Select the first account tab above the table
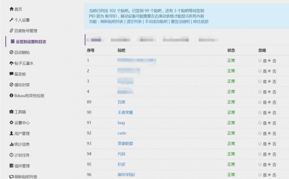The height and width of the screenshot is (179, 289). coord(95,39)
